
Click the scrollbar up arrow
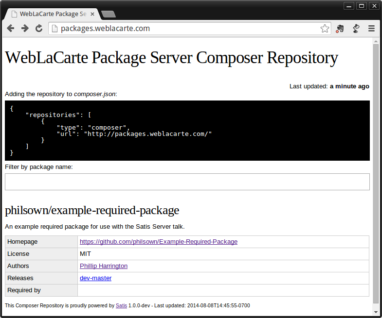[x=376, y=41]
